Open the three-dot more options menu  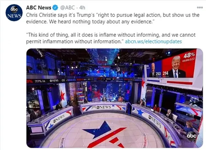[200, 8]
